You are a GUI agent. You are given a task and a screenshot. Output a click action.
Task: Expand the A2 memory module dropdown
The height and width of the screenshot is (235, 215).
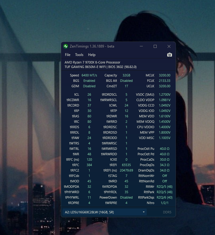pos(105,212)
